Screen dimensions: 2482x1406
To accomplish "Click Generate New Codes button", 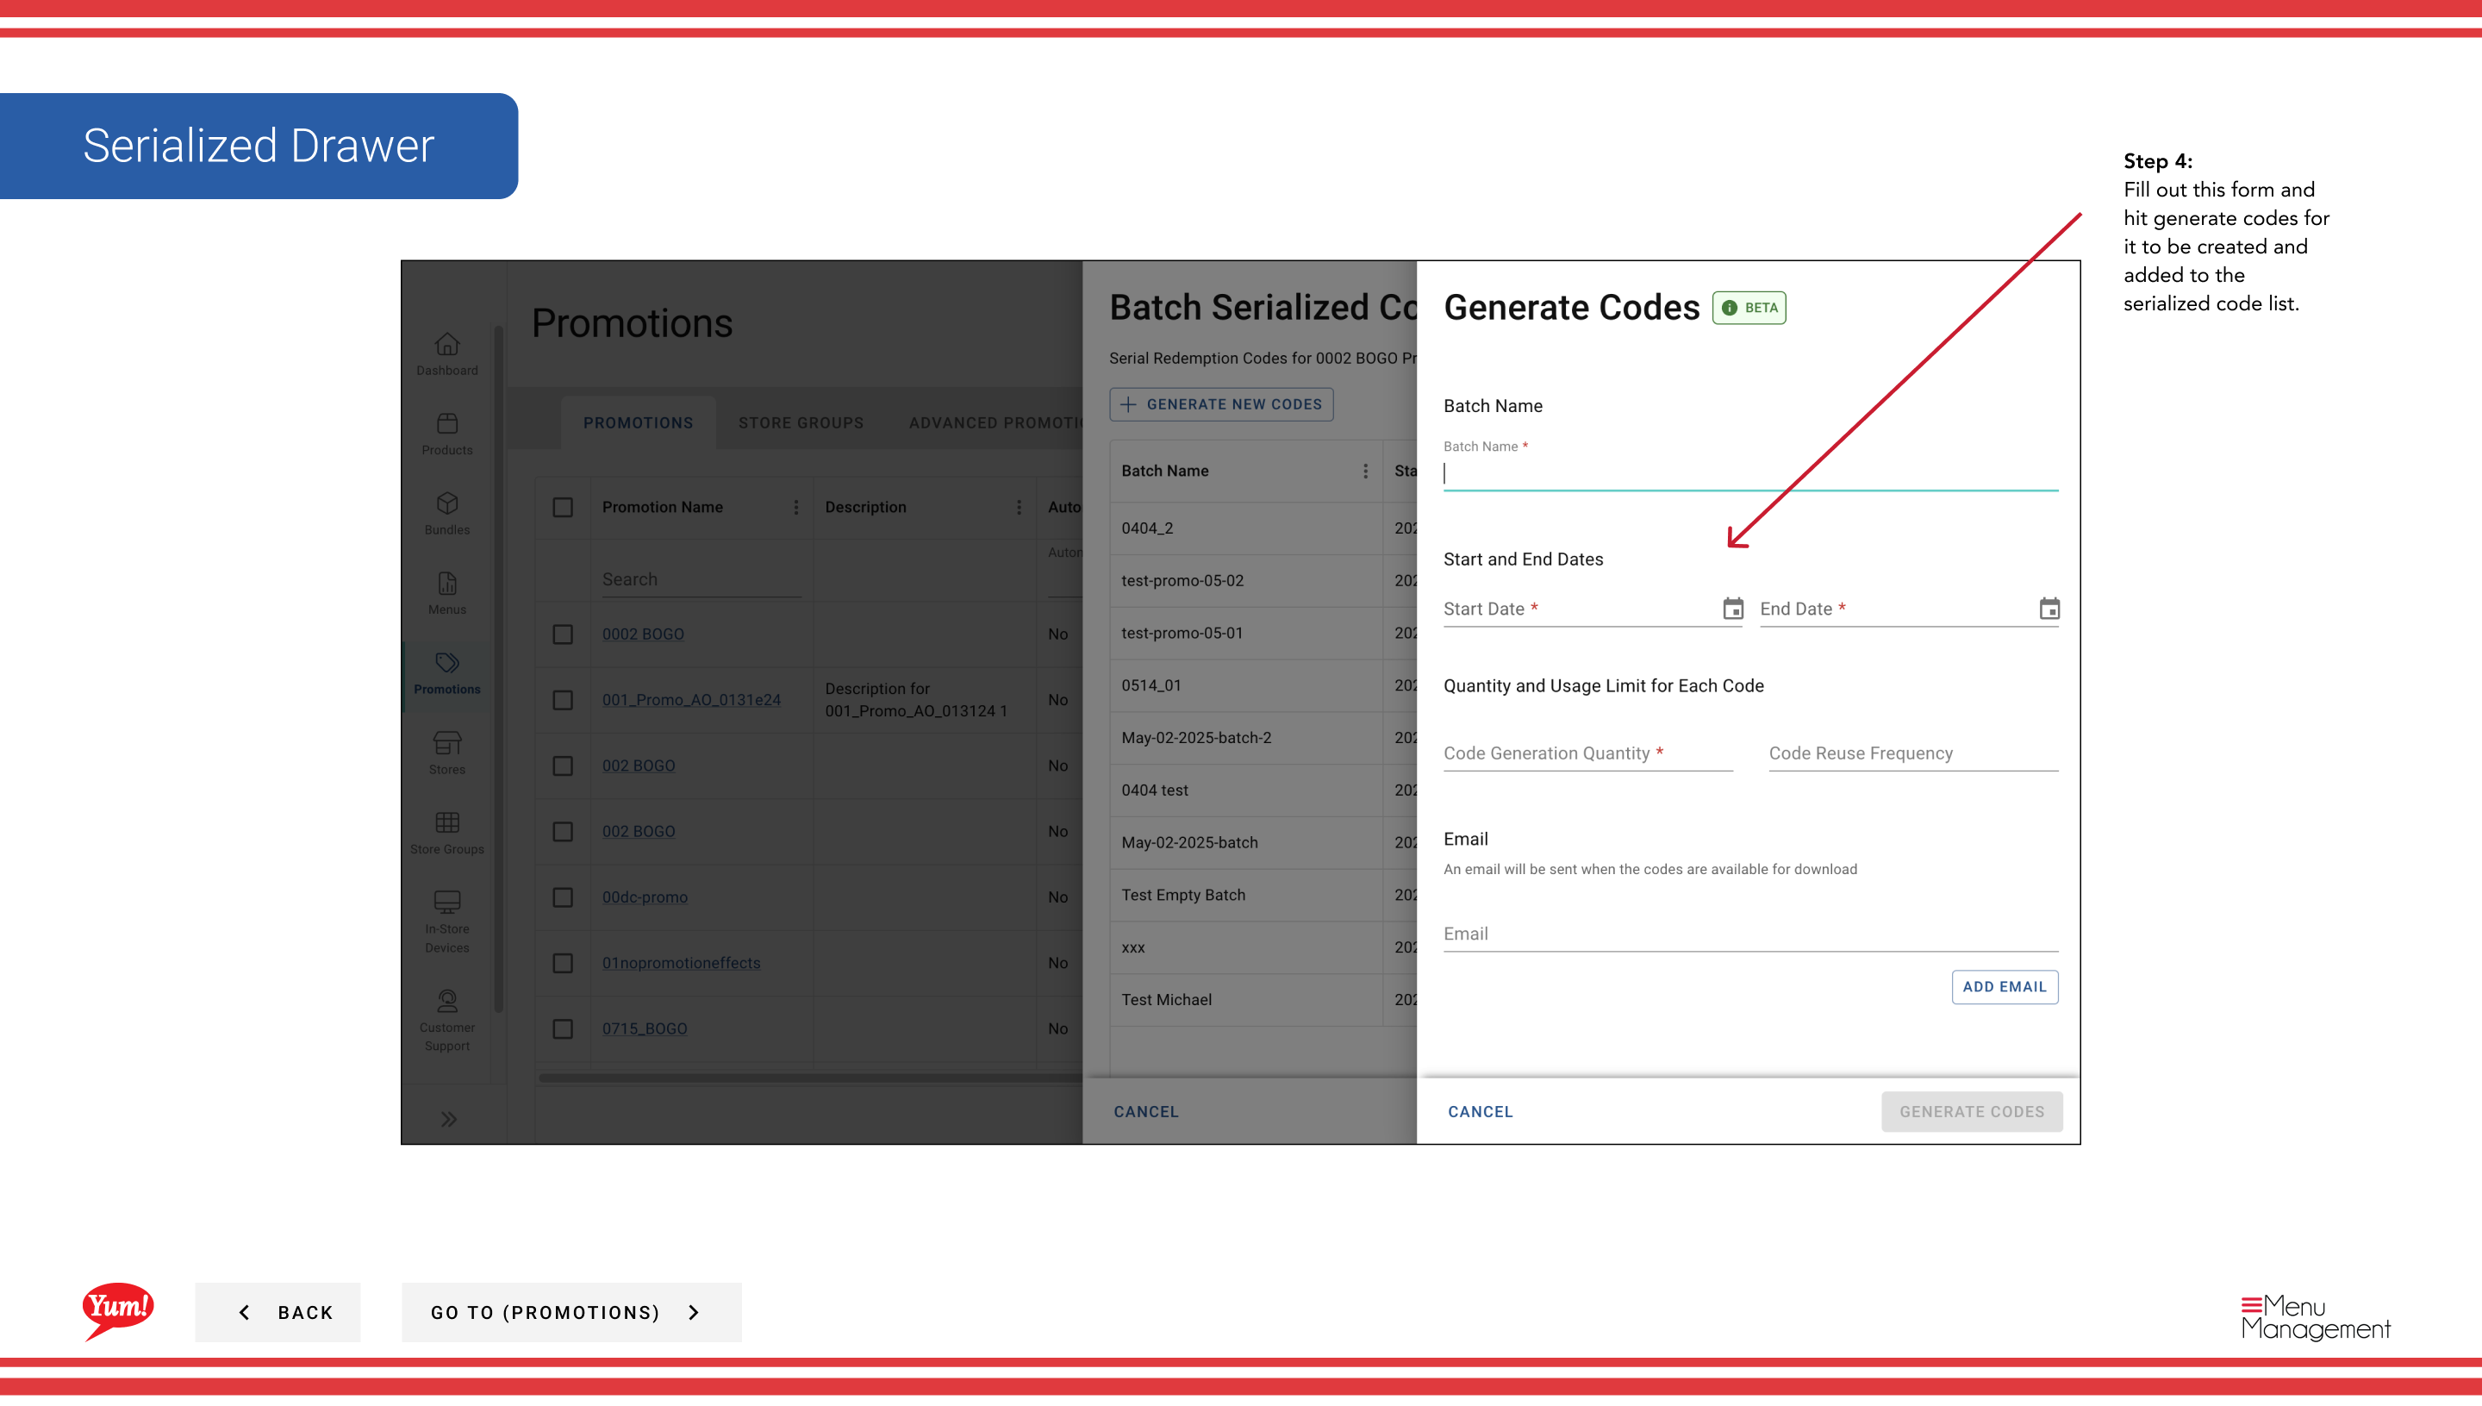I will click(1221, 404).
